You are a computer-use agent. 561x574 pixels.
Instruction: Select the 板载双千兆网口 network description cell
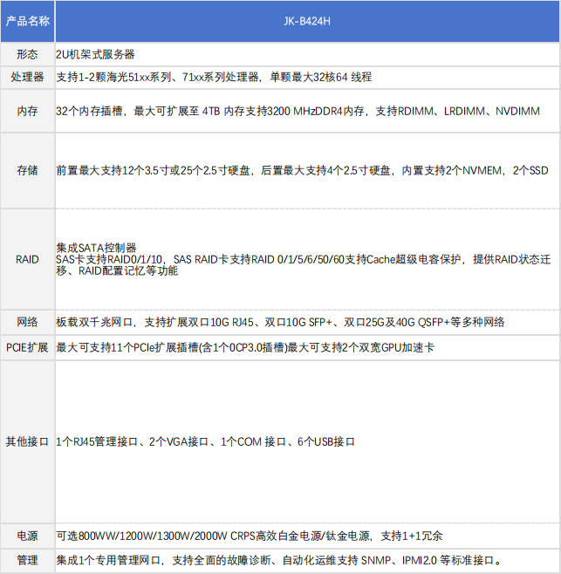[x=280, y=322]
